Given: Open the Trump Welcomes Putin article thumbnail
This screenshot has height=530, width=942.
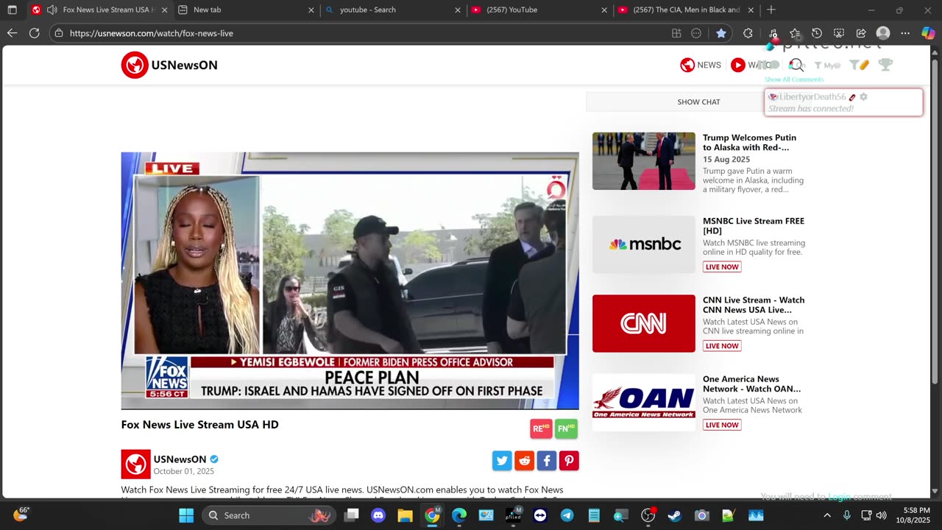Looking at the screenshot, I should [644, 161].
